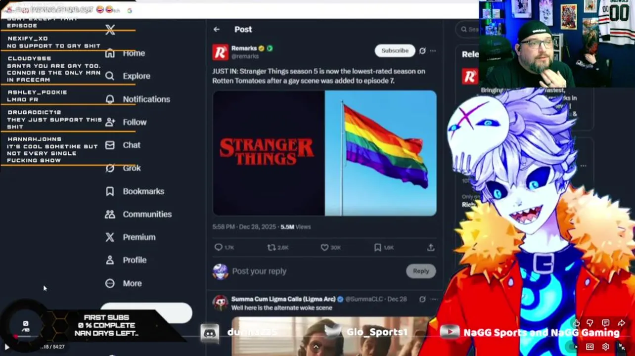Open Notifications in the sidebar
The image size is (635, 356).
point(137,99)
